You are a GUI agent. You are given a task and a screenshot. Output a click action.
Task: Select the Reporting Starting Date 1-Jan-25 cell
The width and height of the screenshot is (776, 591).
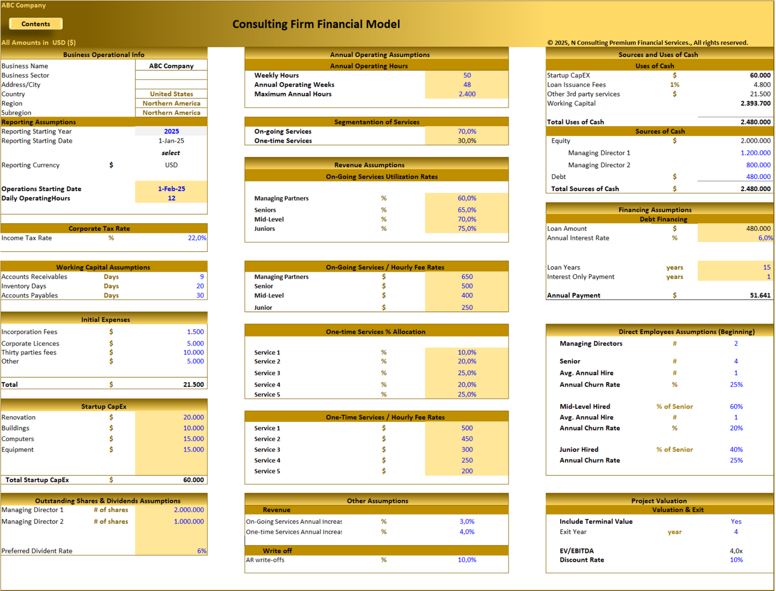[x=171, y=141]
